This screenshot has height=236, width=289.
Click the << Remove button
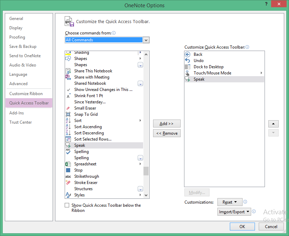tap(167, 133)
